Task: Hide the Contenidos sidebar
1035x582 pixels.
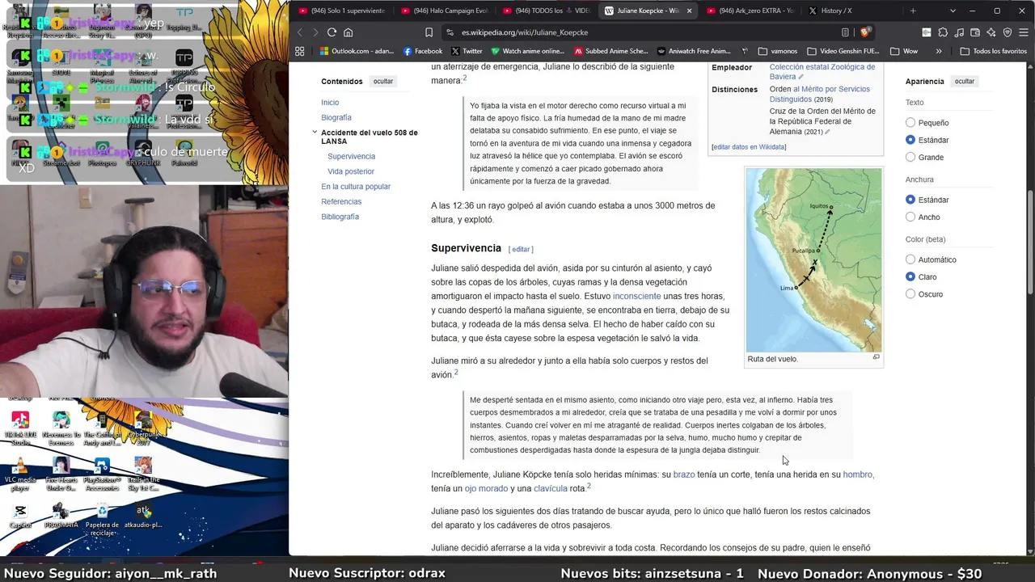Action: [x=383, y=82]
